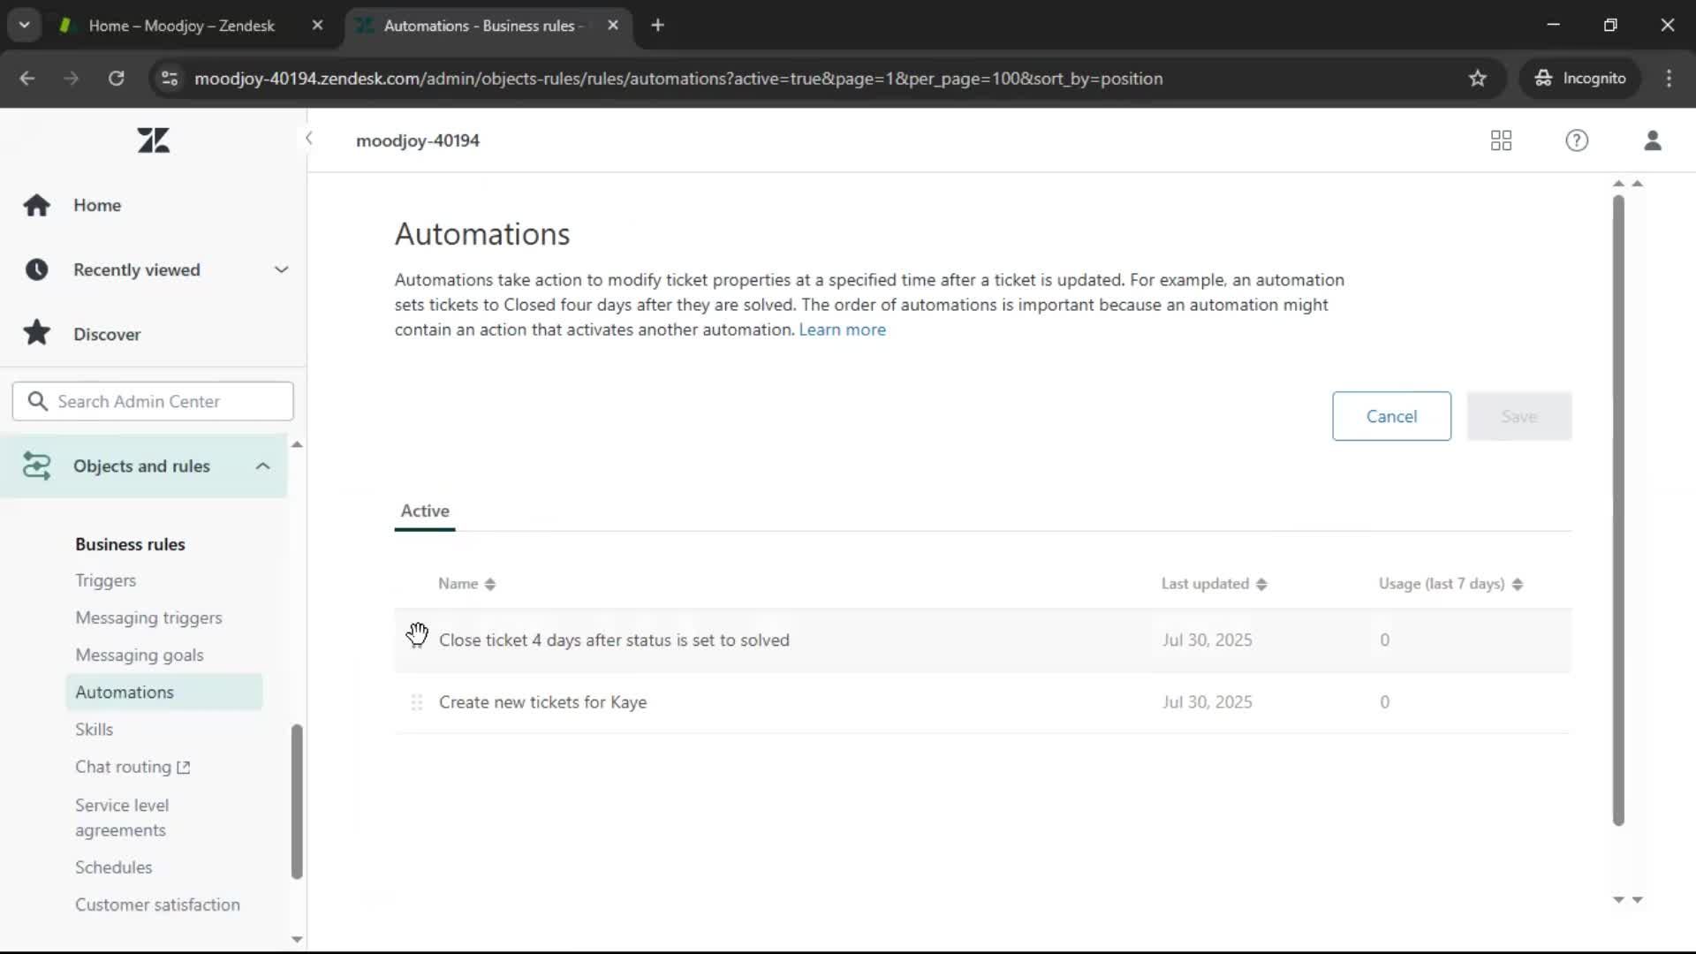Close the Automations - Business rules tab
The image size is (1696, 954).
point(613,26)
